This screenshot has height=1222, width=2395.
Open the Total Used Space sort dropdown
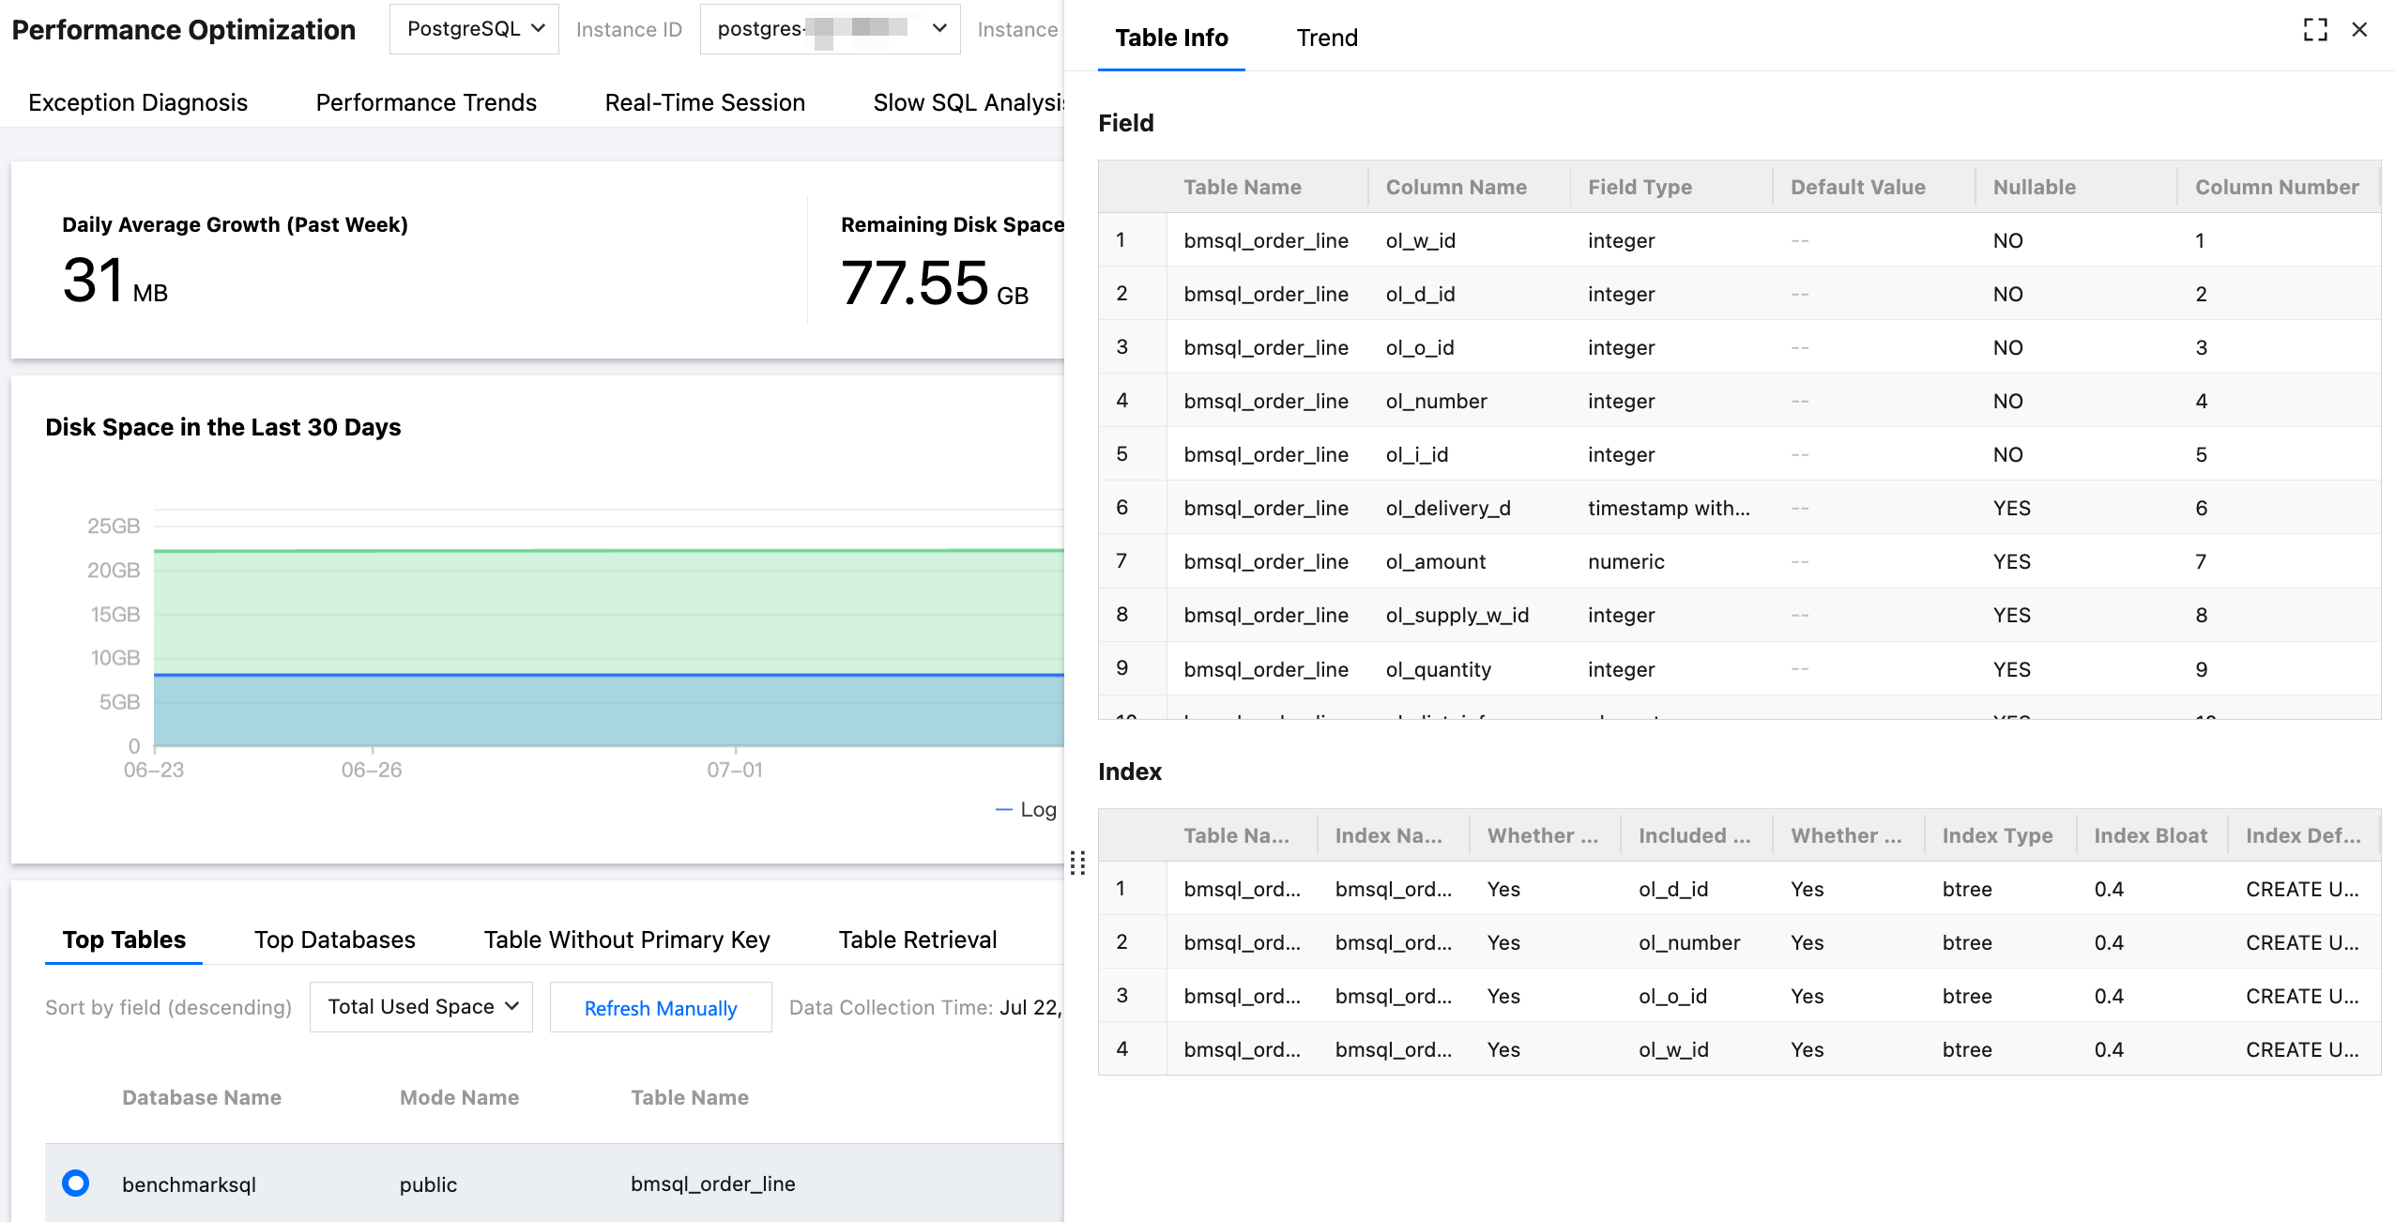[x=421, y=1007]
